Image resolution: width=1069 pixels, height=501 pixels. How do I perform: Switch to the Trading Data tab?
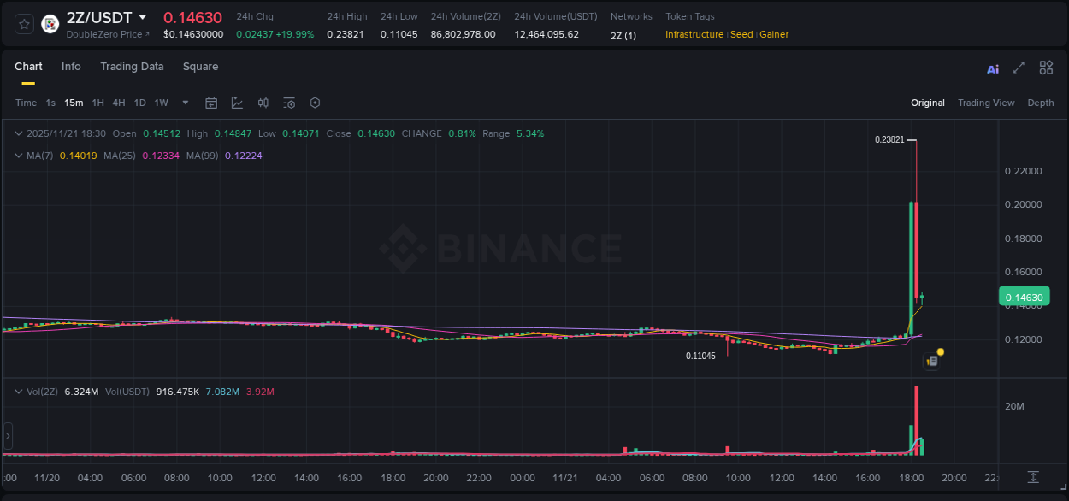(132, 66)
